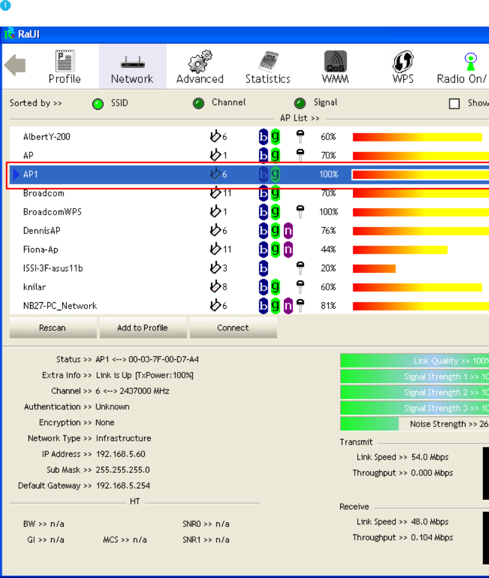
Task: Click the 802.11n icon on DennisAP row
Action: (x=288, y=231)
